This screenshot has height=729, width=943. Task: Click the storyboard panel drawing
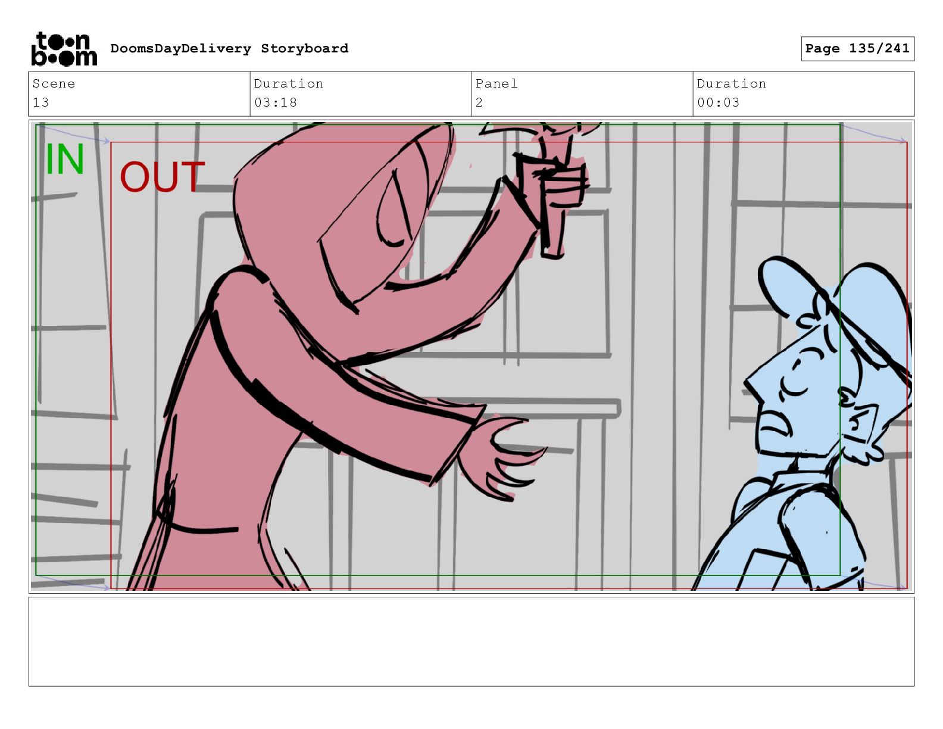472,356
